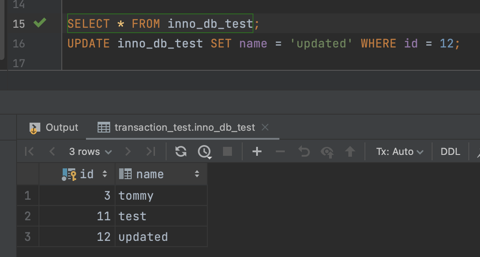The image size is (480, 257).
Task: Click the Preview Pending Changes eye icon
Action: click(327, 152)
